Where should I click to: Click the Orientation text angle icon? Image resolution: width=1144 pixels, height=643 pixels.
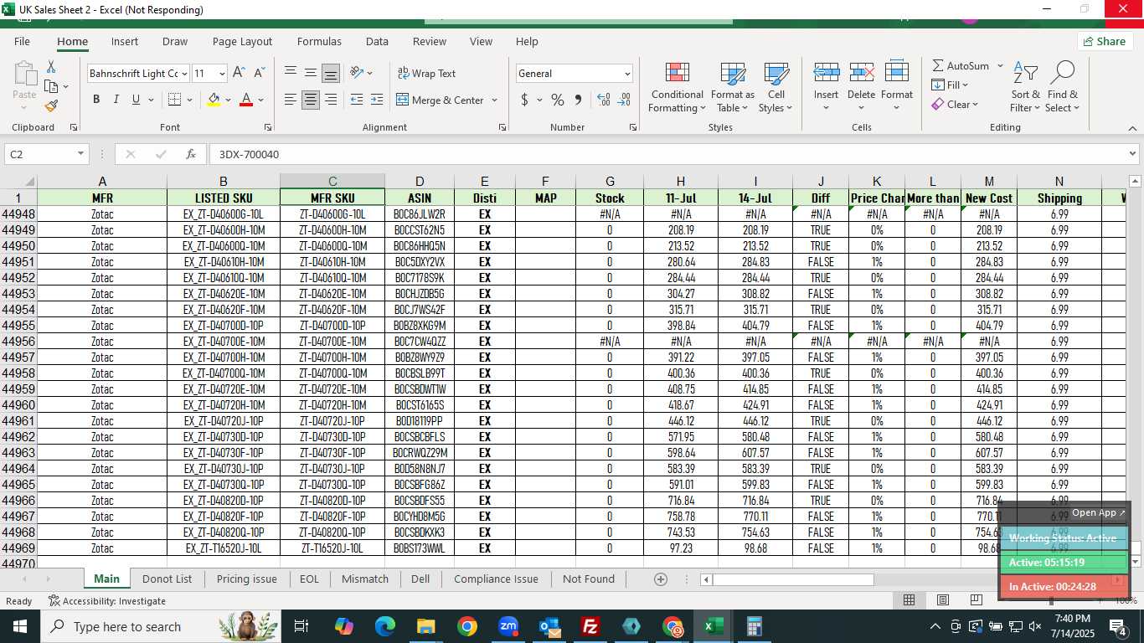(x=357, y=73)
